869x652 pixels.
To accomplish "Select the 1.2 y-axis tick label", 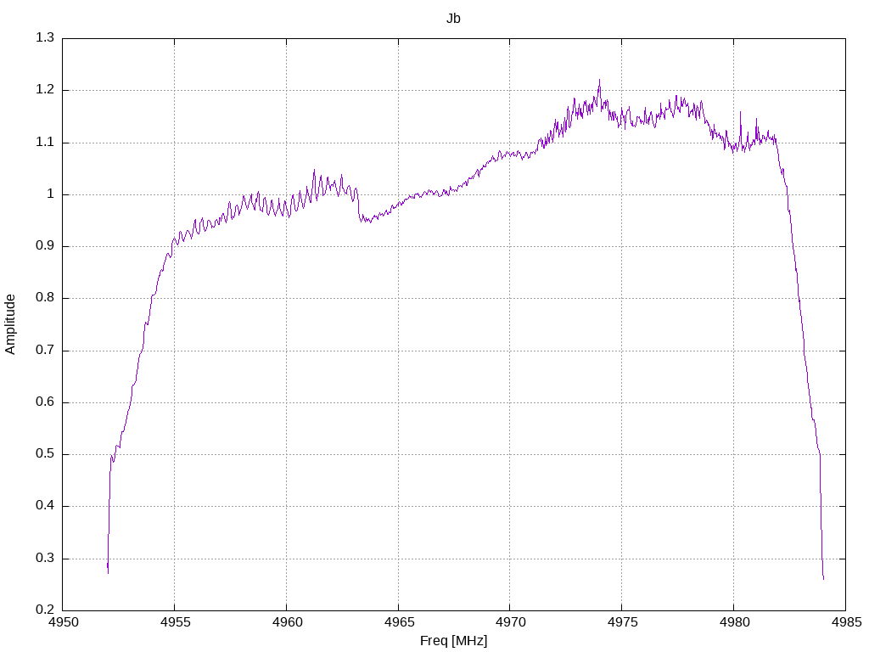I will tap(45, 90).
